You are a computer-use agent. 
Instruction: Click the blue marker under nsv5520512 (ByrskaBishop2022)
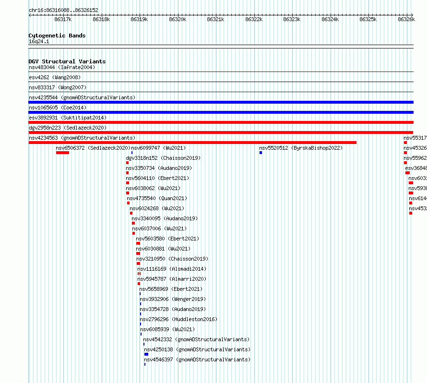tap(261, 153)
